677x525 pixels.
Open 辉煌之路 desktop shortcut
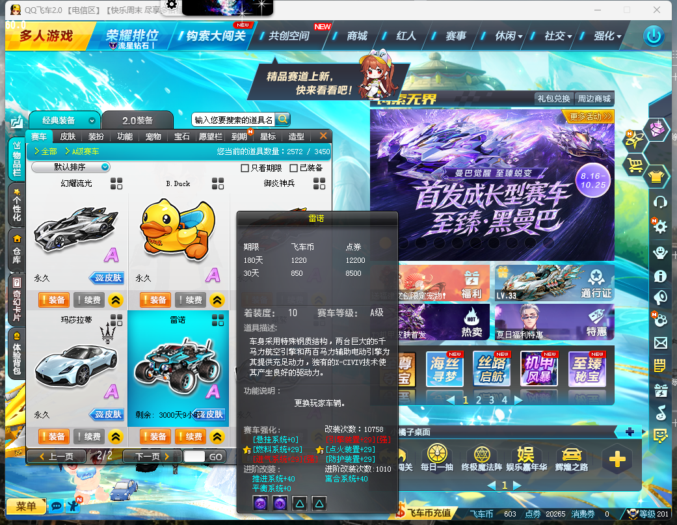572,458
